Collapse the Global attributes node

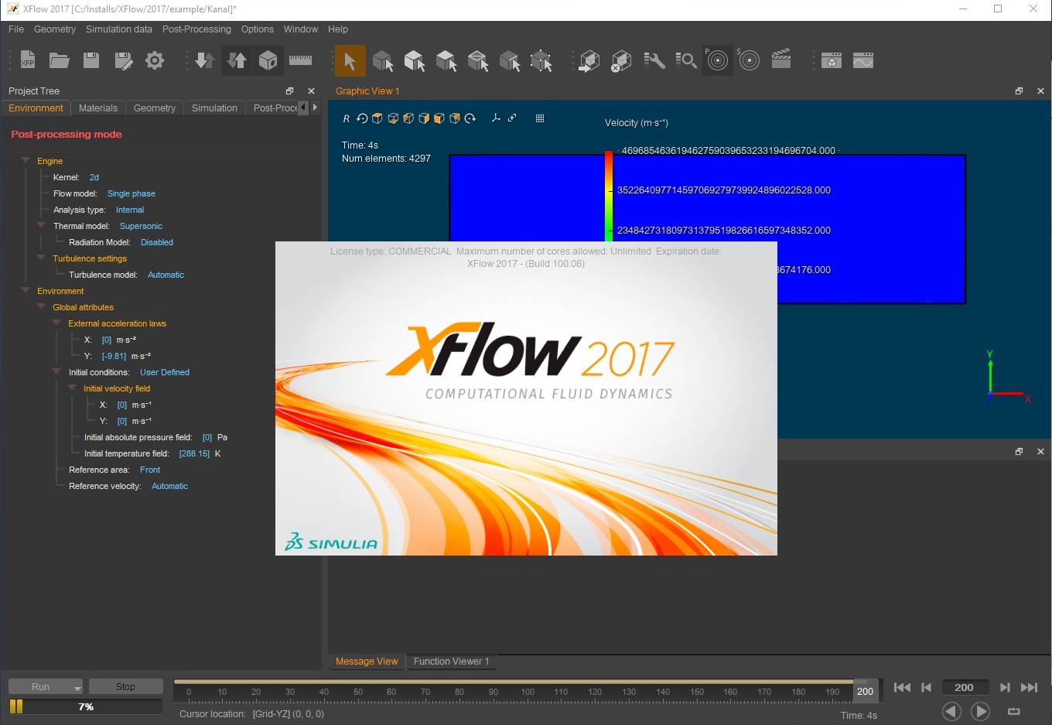point(41,306)
